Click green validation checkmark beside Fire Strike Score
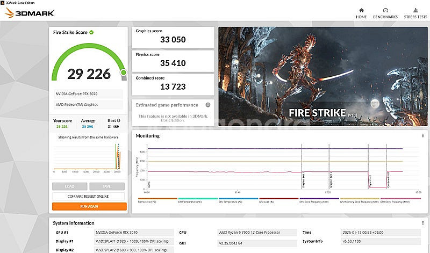 (x=91, y=32)
